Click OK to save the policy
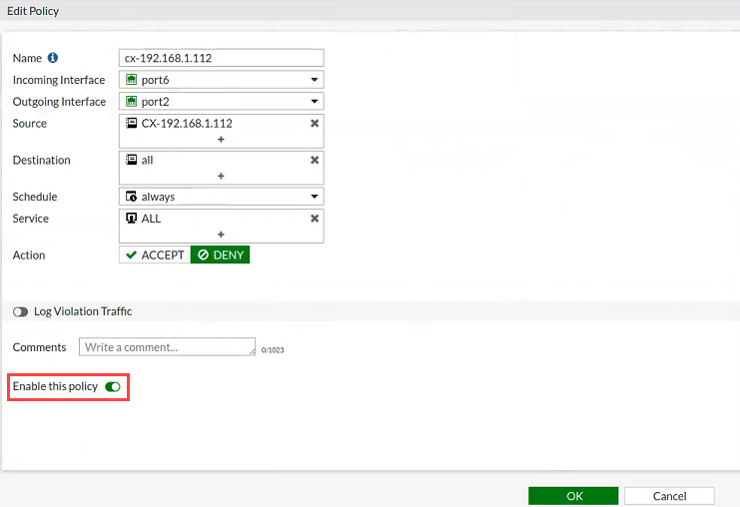 573,496
